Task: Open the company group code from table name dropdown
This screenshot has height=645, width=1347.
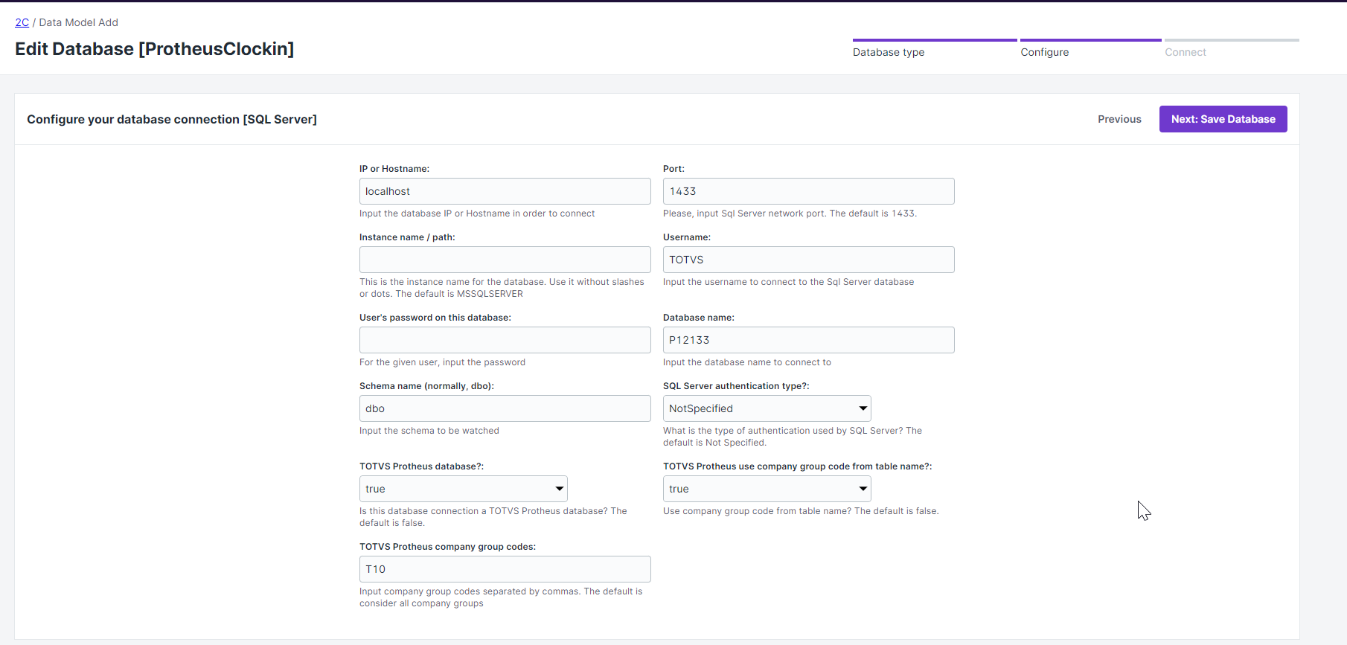Action: click(x=767, y=489)
